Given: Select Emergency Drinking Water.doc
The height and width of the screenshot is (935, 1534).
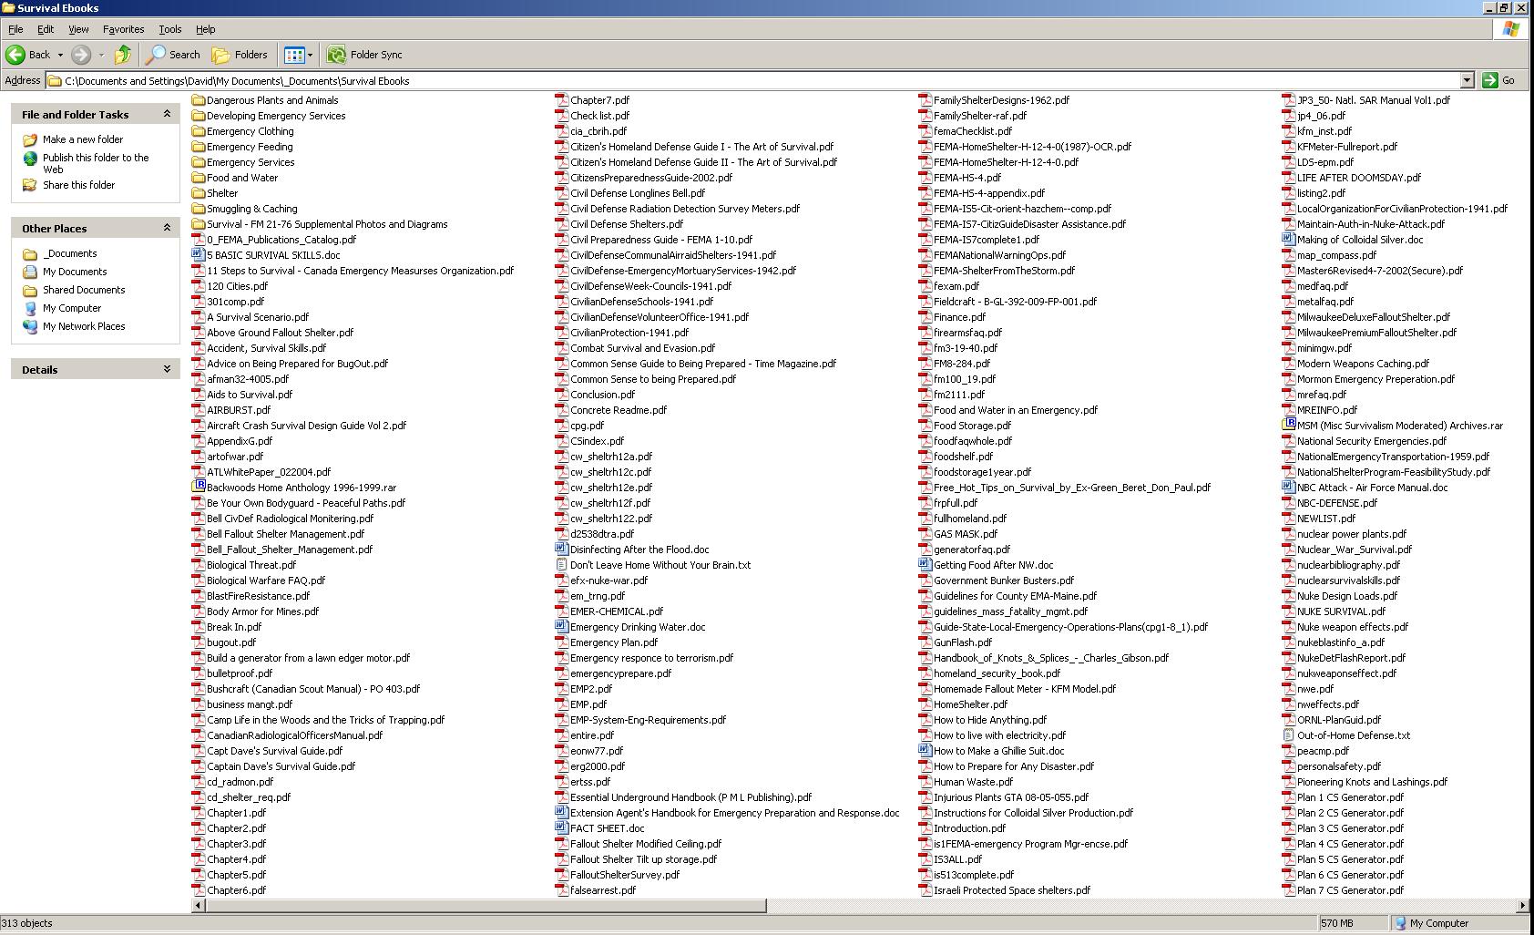Looking at the screenshot, I should 638,627.
